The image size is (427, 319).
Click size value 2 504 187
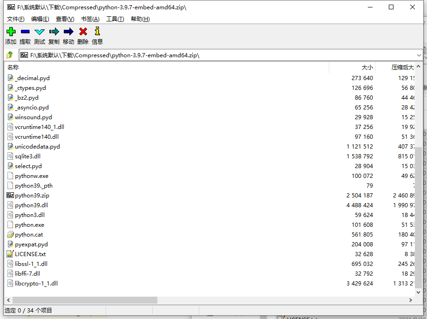(x=359, y=195)
